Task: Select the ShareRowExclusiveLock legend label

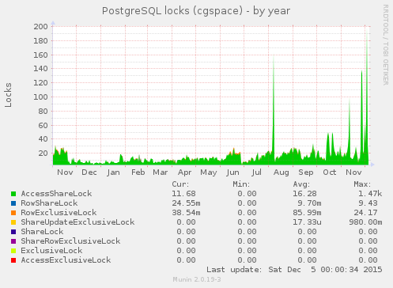Action: (x=70, y=241)
